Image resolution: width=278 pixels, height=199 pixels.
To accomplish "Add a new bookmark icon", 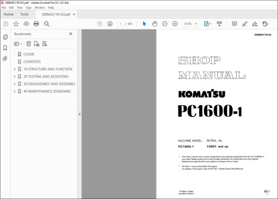I will pyautogui.click(x=37, y=44).
